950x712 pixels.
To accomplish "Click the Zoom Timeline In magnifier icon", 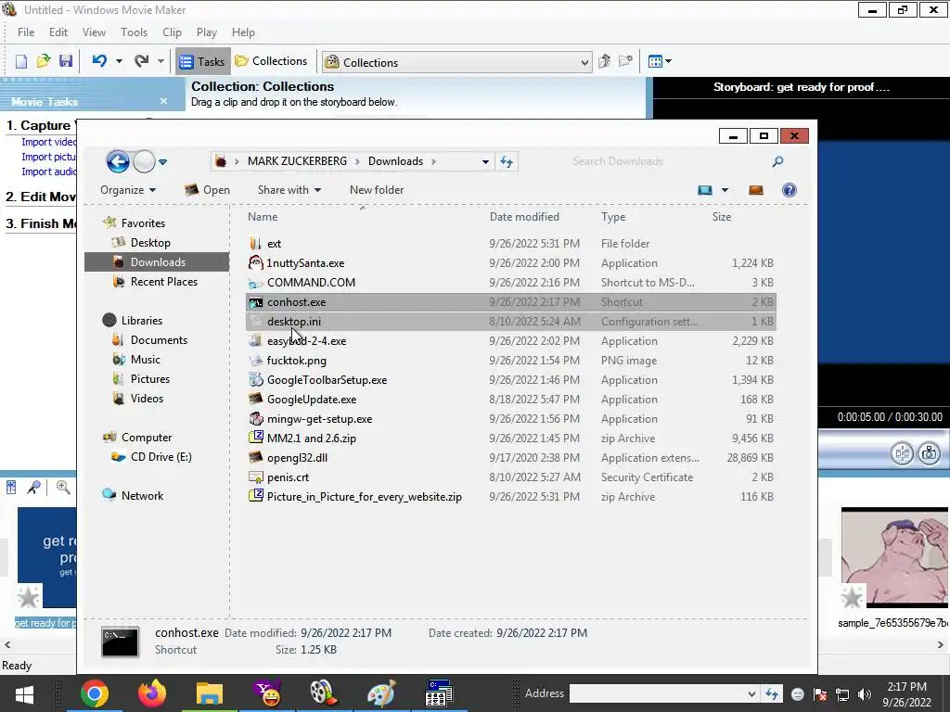I will tap(63, 488).
